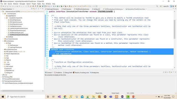Toggle Link with Editor in Project Explorer

tap(34, 9)
